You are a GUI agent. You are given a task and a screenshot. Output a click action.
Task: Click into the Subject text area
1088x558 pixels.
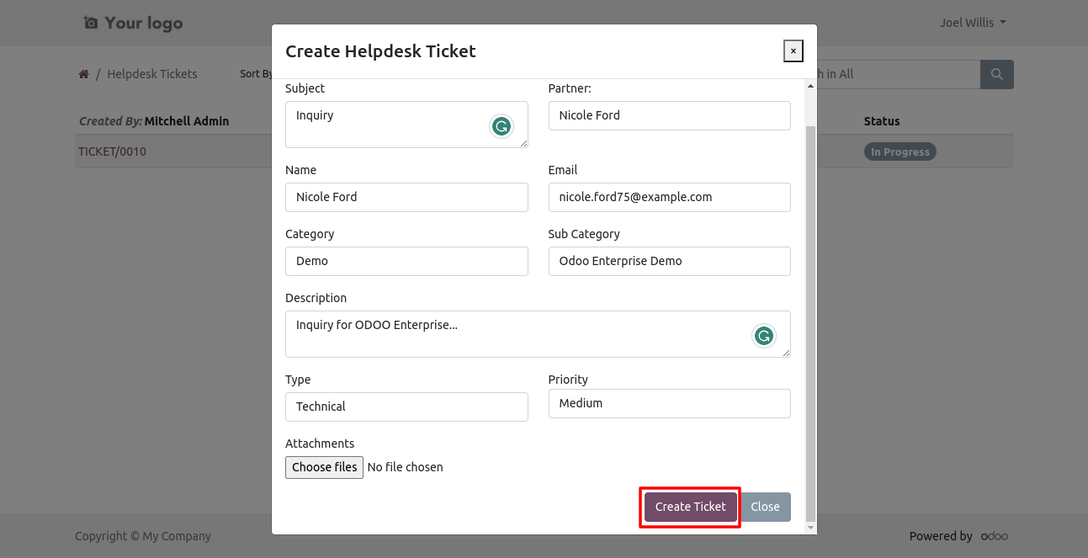click(406, 125)
